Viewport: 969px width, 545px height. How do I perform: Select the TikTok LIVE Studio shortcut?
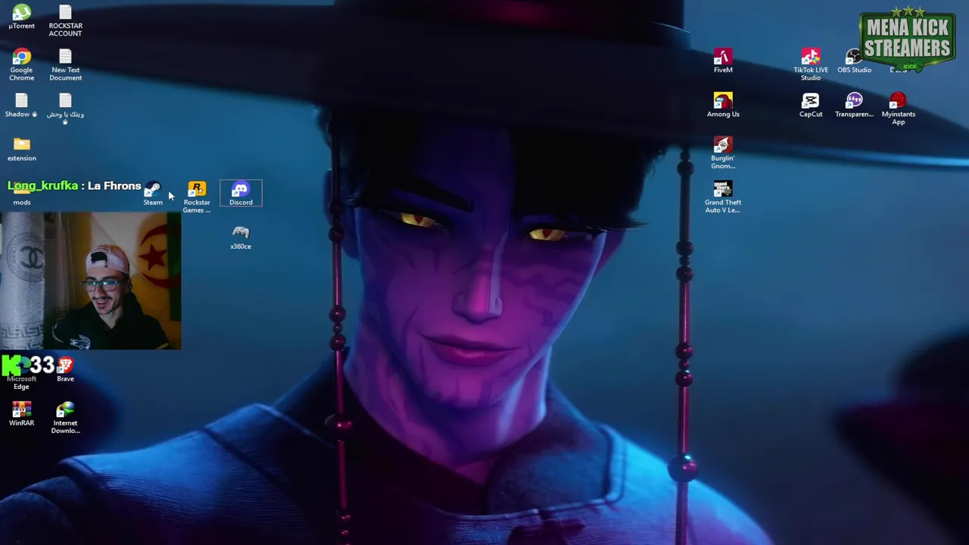click(811, 65)
